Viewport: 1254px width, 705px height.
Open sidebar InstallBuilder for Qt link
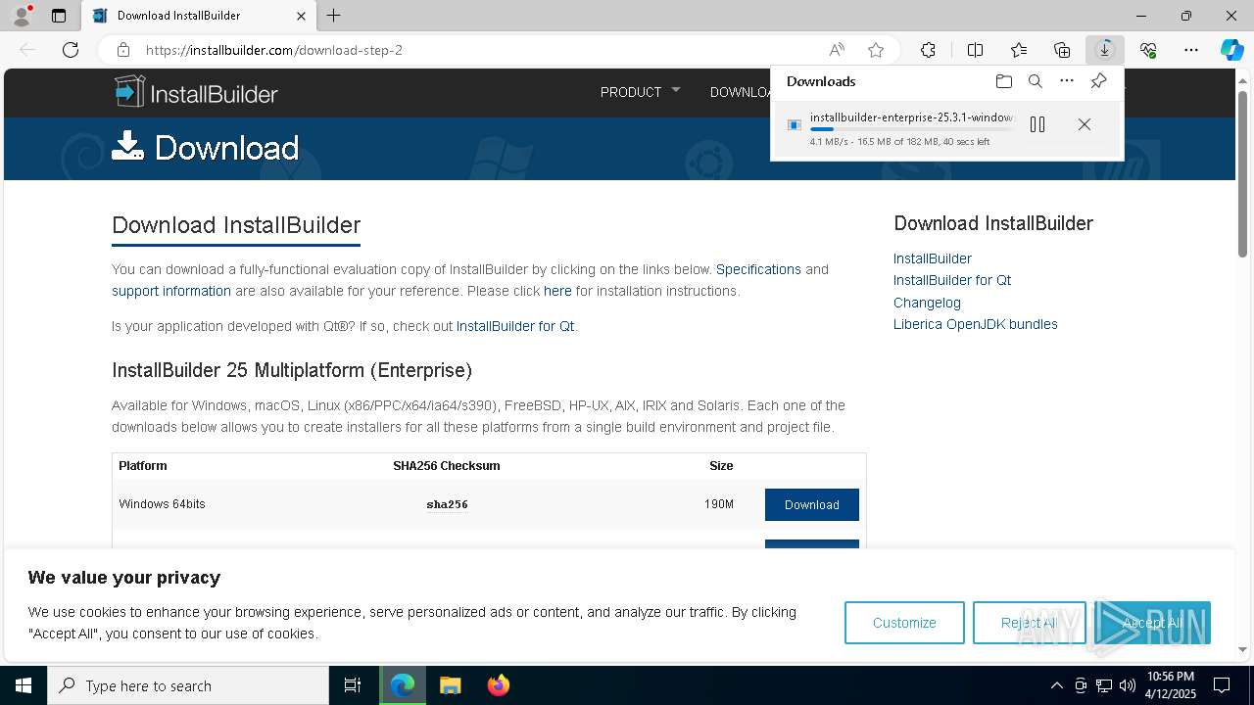point(952,280)
